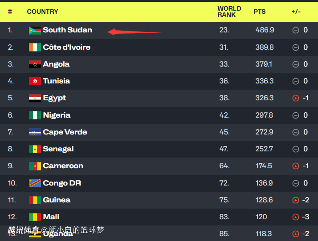Click the red arrow pointing to South Sudan
Image resolution: width=318 pixels, height=241 pixels.
[x=134, y=32]
